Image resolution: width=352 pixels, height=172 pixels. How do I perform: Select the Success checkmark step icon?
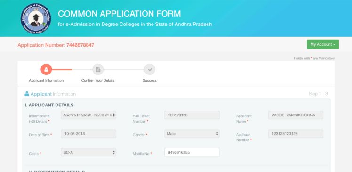click(150, 69)
